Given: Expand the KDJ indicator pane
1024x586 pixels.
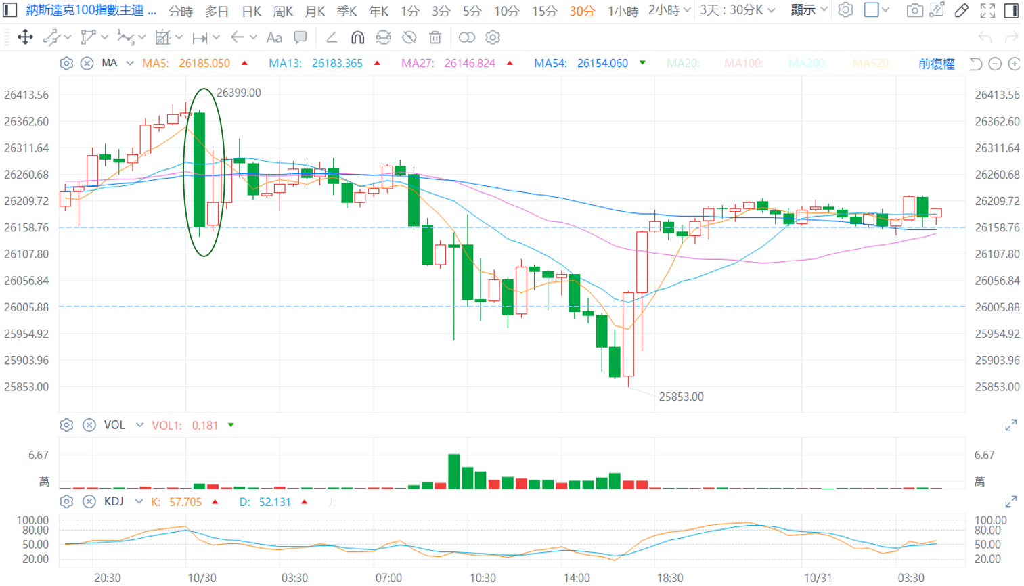Looking at the screenshot, I should pos(1010,501).
